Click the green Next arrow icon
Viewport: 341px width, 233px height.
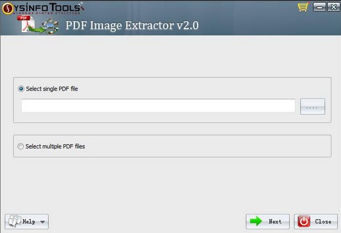click(x=256, y=221)
